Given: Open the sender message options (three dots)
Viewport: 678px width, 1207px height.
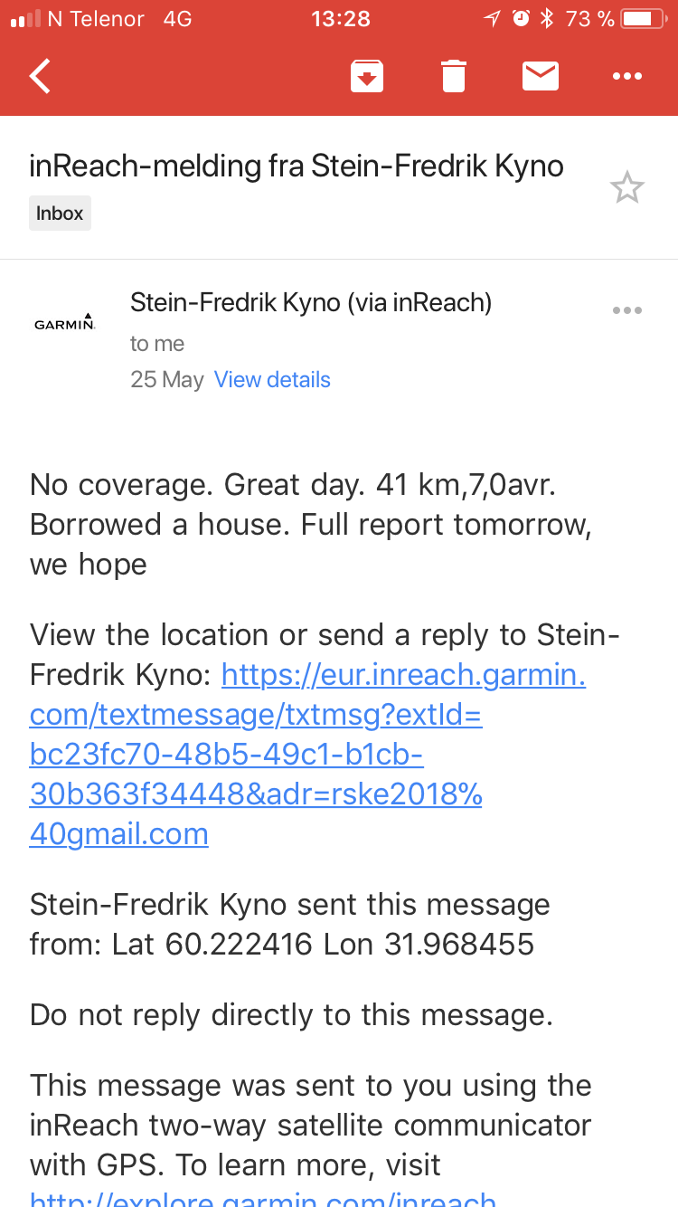Looking at the screenshot, I should (626, 310).
